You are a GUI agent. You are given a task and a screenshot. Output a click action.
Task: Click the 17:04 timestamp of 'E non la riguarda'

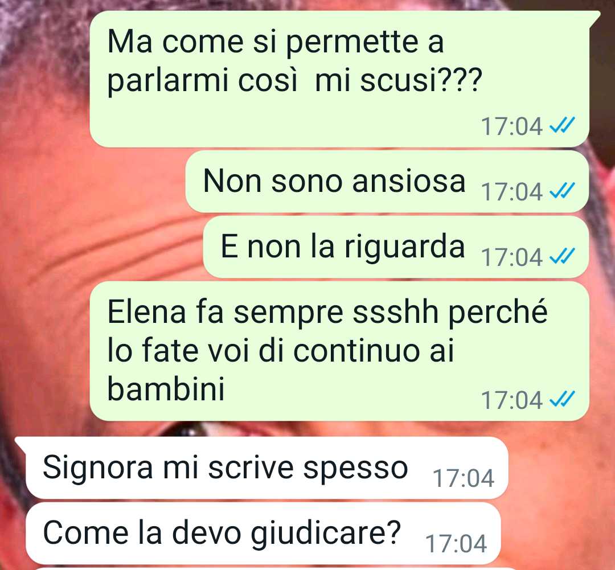512,257
